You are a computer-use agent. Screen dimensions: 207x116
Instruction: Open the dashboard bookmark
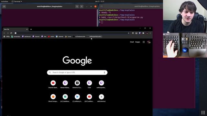[26, 36]
